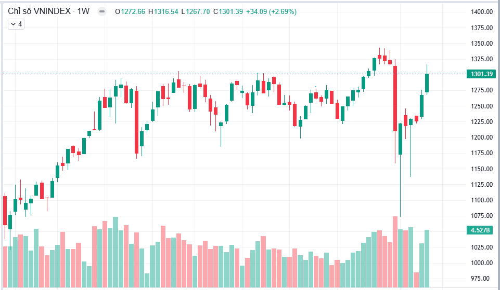Screen dimensions: 500x290
Task: Click the open value O1272.66
Action: pos(130,12)
